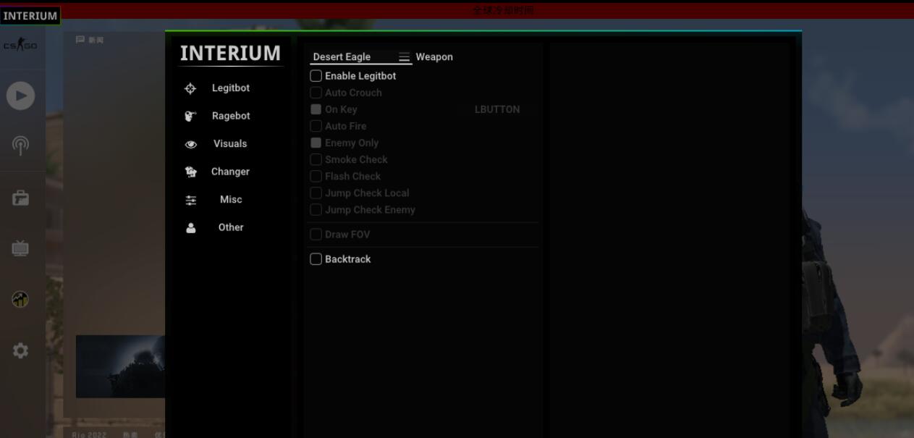Image resolution: width=914 pixels, height=438 pixels.
Task: Enable the Legitbot checkbox
Action: coord(316,76)
